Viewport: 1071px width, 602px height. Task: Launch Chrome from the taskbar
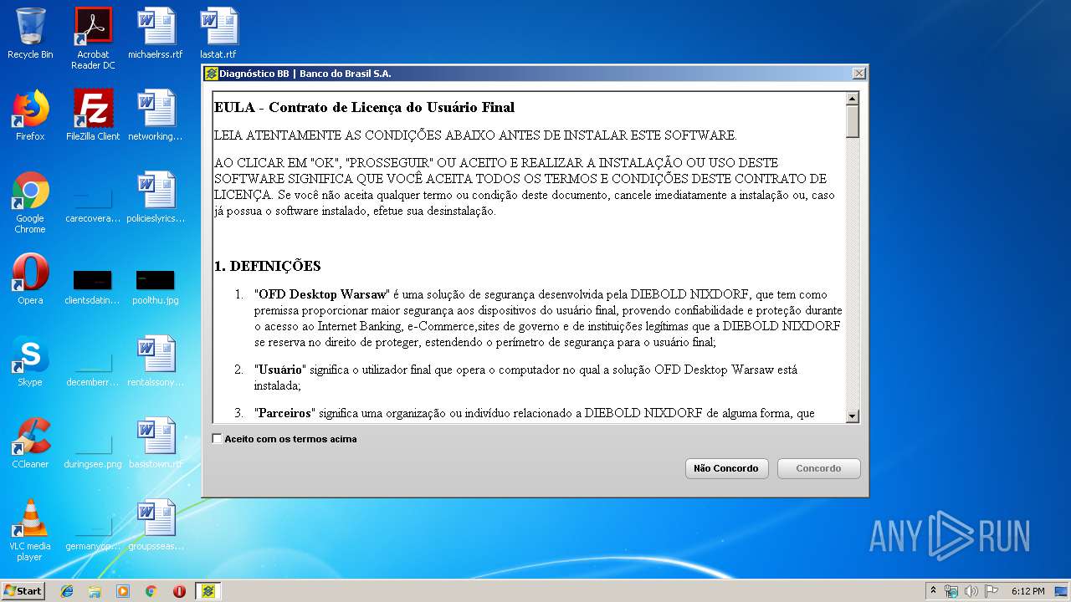151,591
